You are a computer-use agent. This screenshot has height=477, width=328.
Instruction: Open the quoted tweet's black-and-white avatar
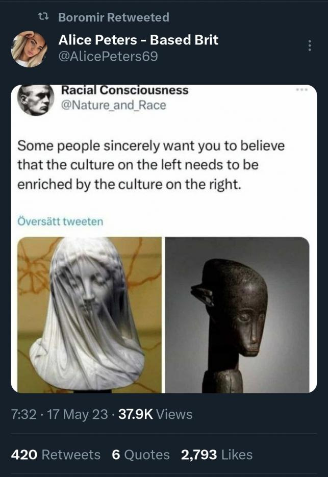[36, 99]
